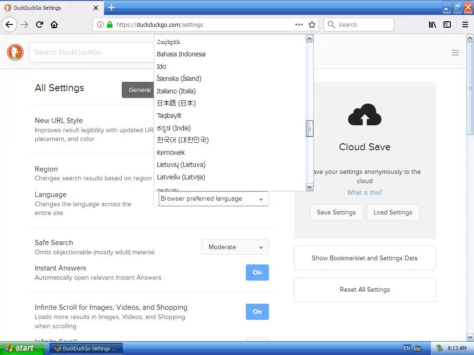This screenshot has width=474, height=355.
Task: Turn off the Instant Answers toggle
Action: [x=257, y=272]
